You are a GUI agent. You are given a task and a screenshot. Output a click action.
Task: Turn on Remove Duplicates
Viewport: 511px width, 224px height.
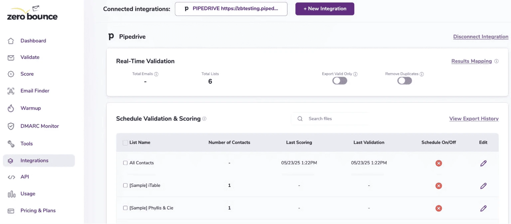(x=404, y=81)
